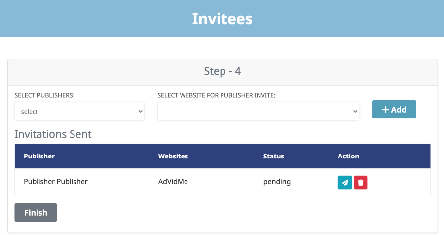
Task: Expand the website for publisher invite dropdown
Action: 258,112
